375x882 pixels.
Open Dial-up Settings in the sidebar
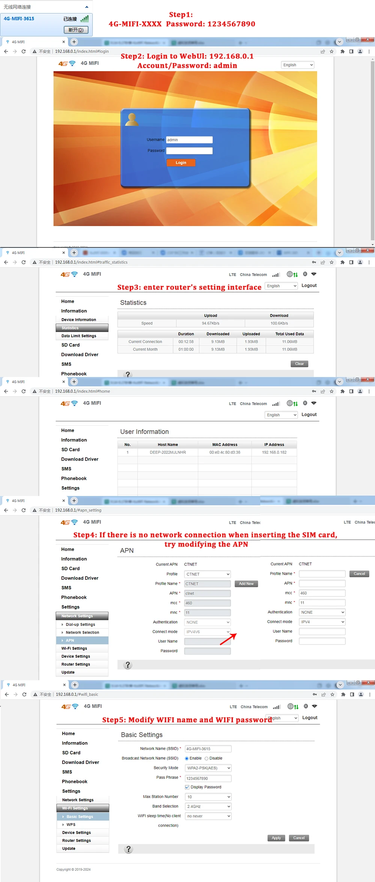pos(80,624)
